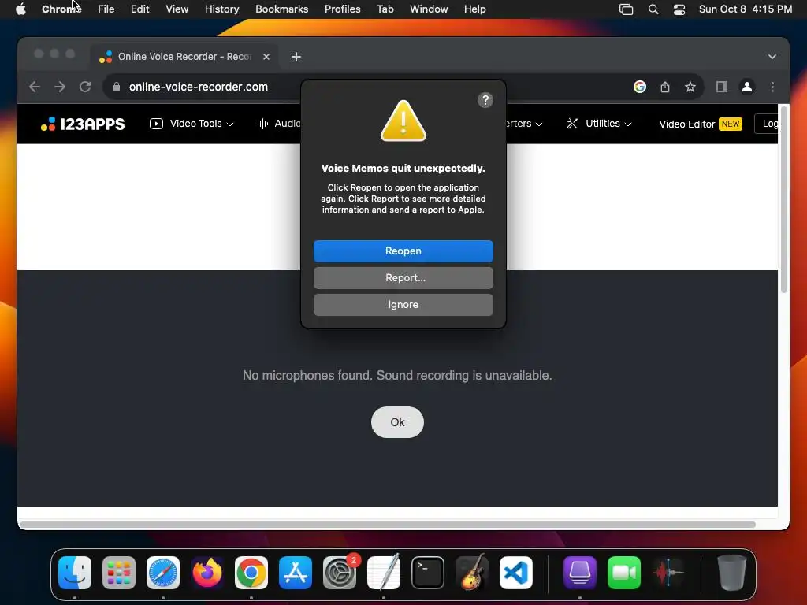Screen dimensions: 807x605
Task: Open the Apple menu
Action: click(x=20, y=9)
